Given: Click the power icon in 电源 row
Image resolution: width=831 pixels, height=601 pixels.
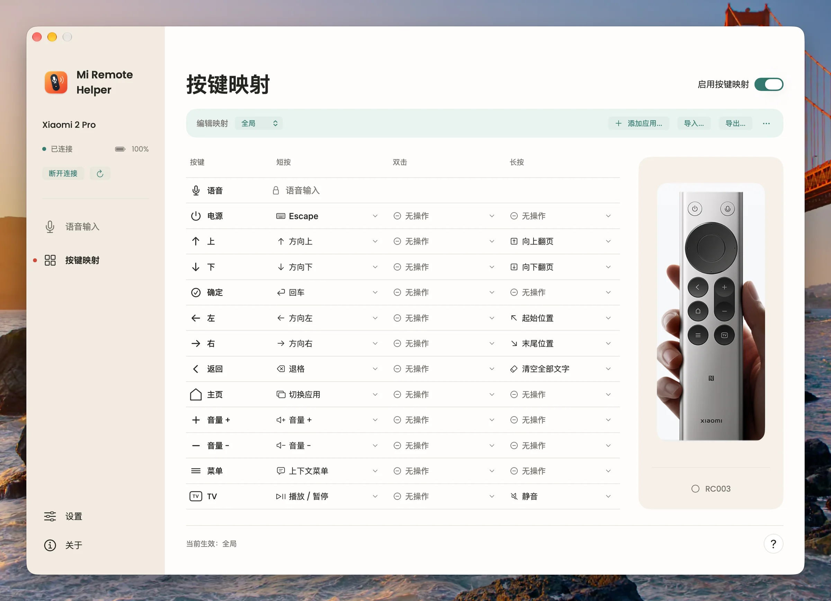Looking at the screenshot, I should click(196, 216).
